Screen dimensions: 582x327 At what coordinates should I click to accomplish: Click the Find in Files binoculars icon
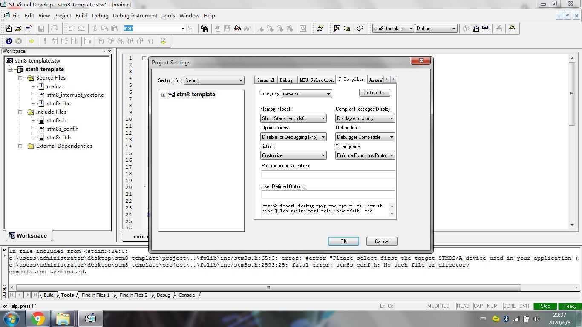click(x=205, y=29)
